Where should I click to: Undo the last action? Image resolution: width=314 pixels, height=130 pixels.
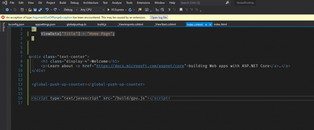[x=47, y=9]
